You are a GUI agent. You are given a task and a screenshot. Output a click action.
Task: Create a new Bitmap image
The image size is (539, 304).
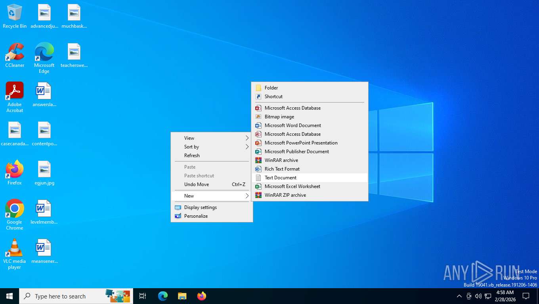(310, 117)
